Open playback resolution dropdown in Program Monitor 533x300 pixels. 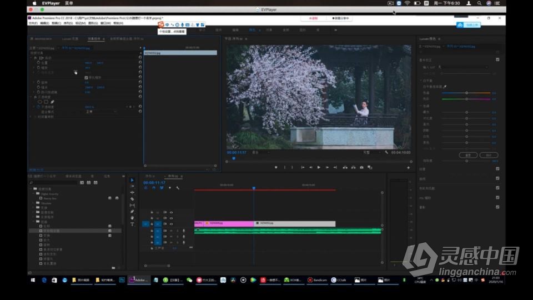371,152
